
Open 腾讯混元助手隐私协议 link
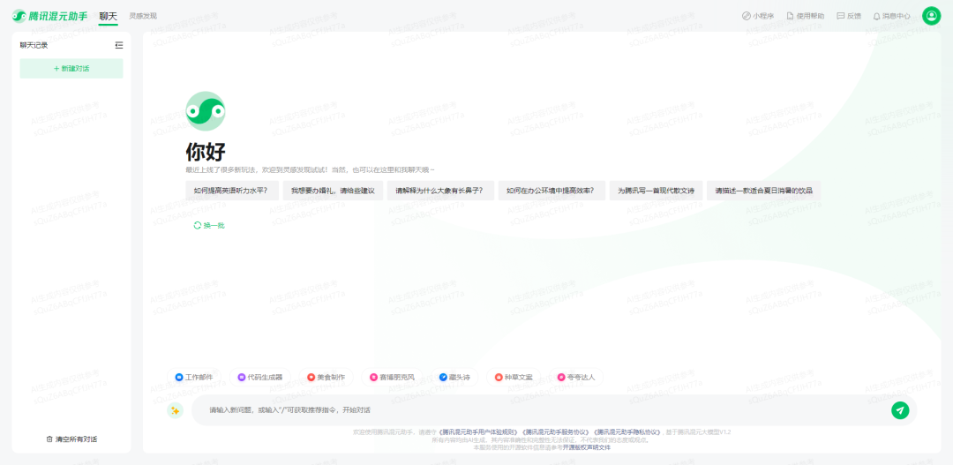click(626, 432)
